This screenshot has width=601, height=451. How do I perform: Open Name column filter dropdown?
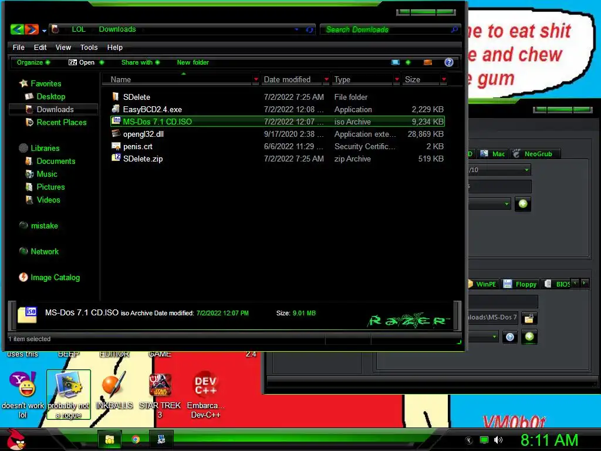click(256, 79)
